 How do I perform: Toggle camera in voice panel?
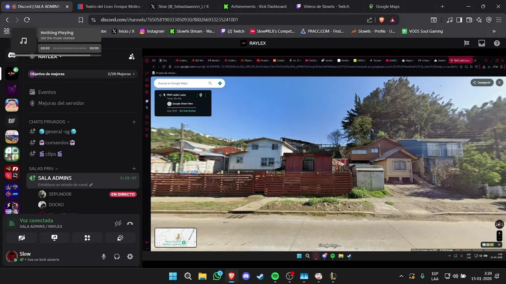[x=22, y=237]
